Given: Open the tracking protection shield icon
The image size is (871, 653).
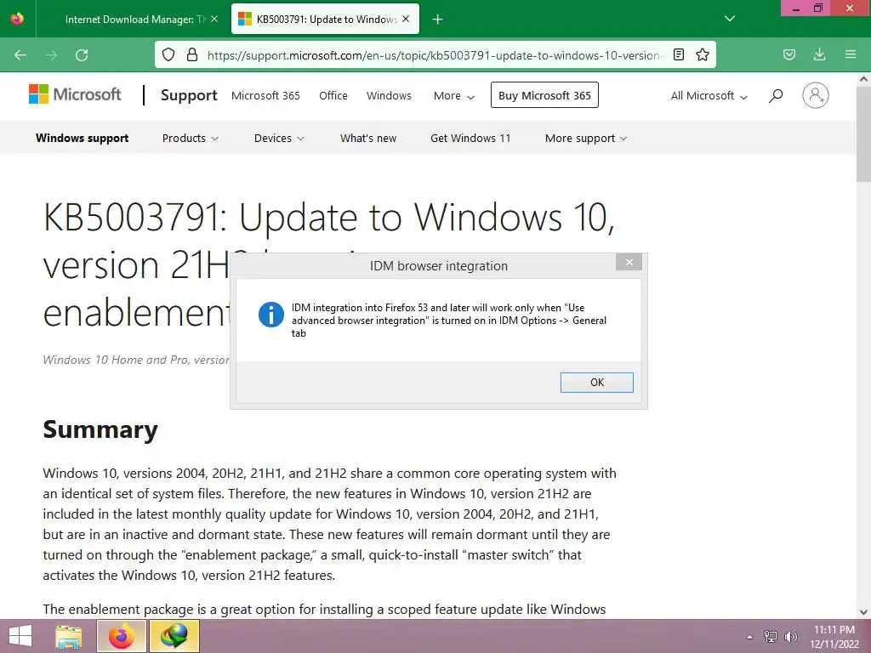Looking at the screenshot, I should 168,54.
